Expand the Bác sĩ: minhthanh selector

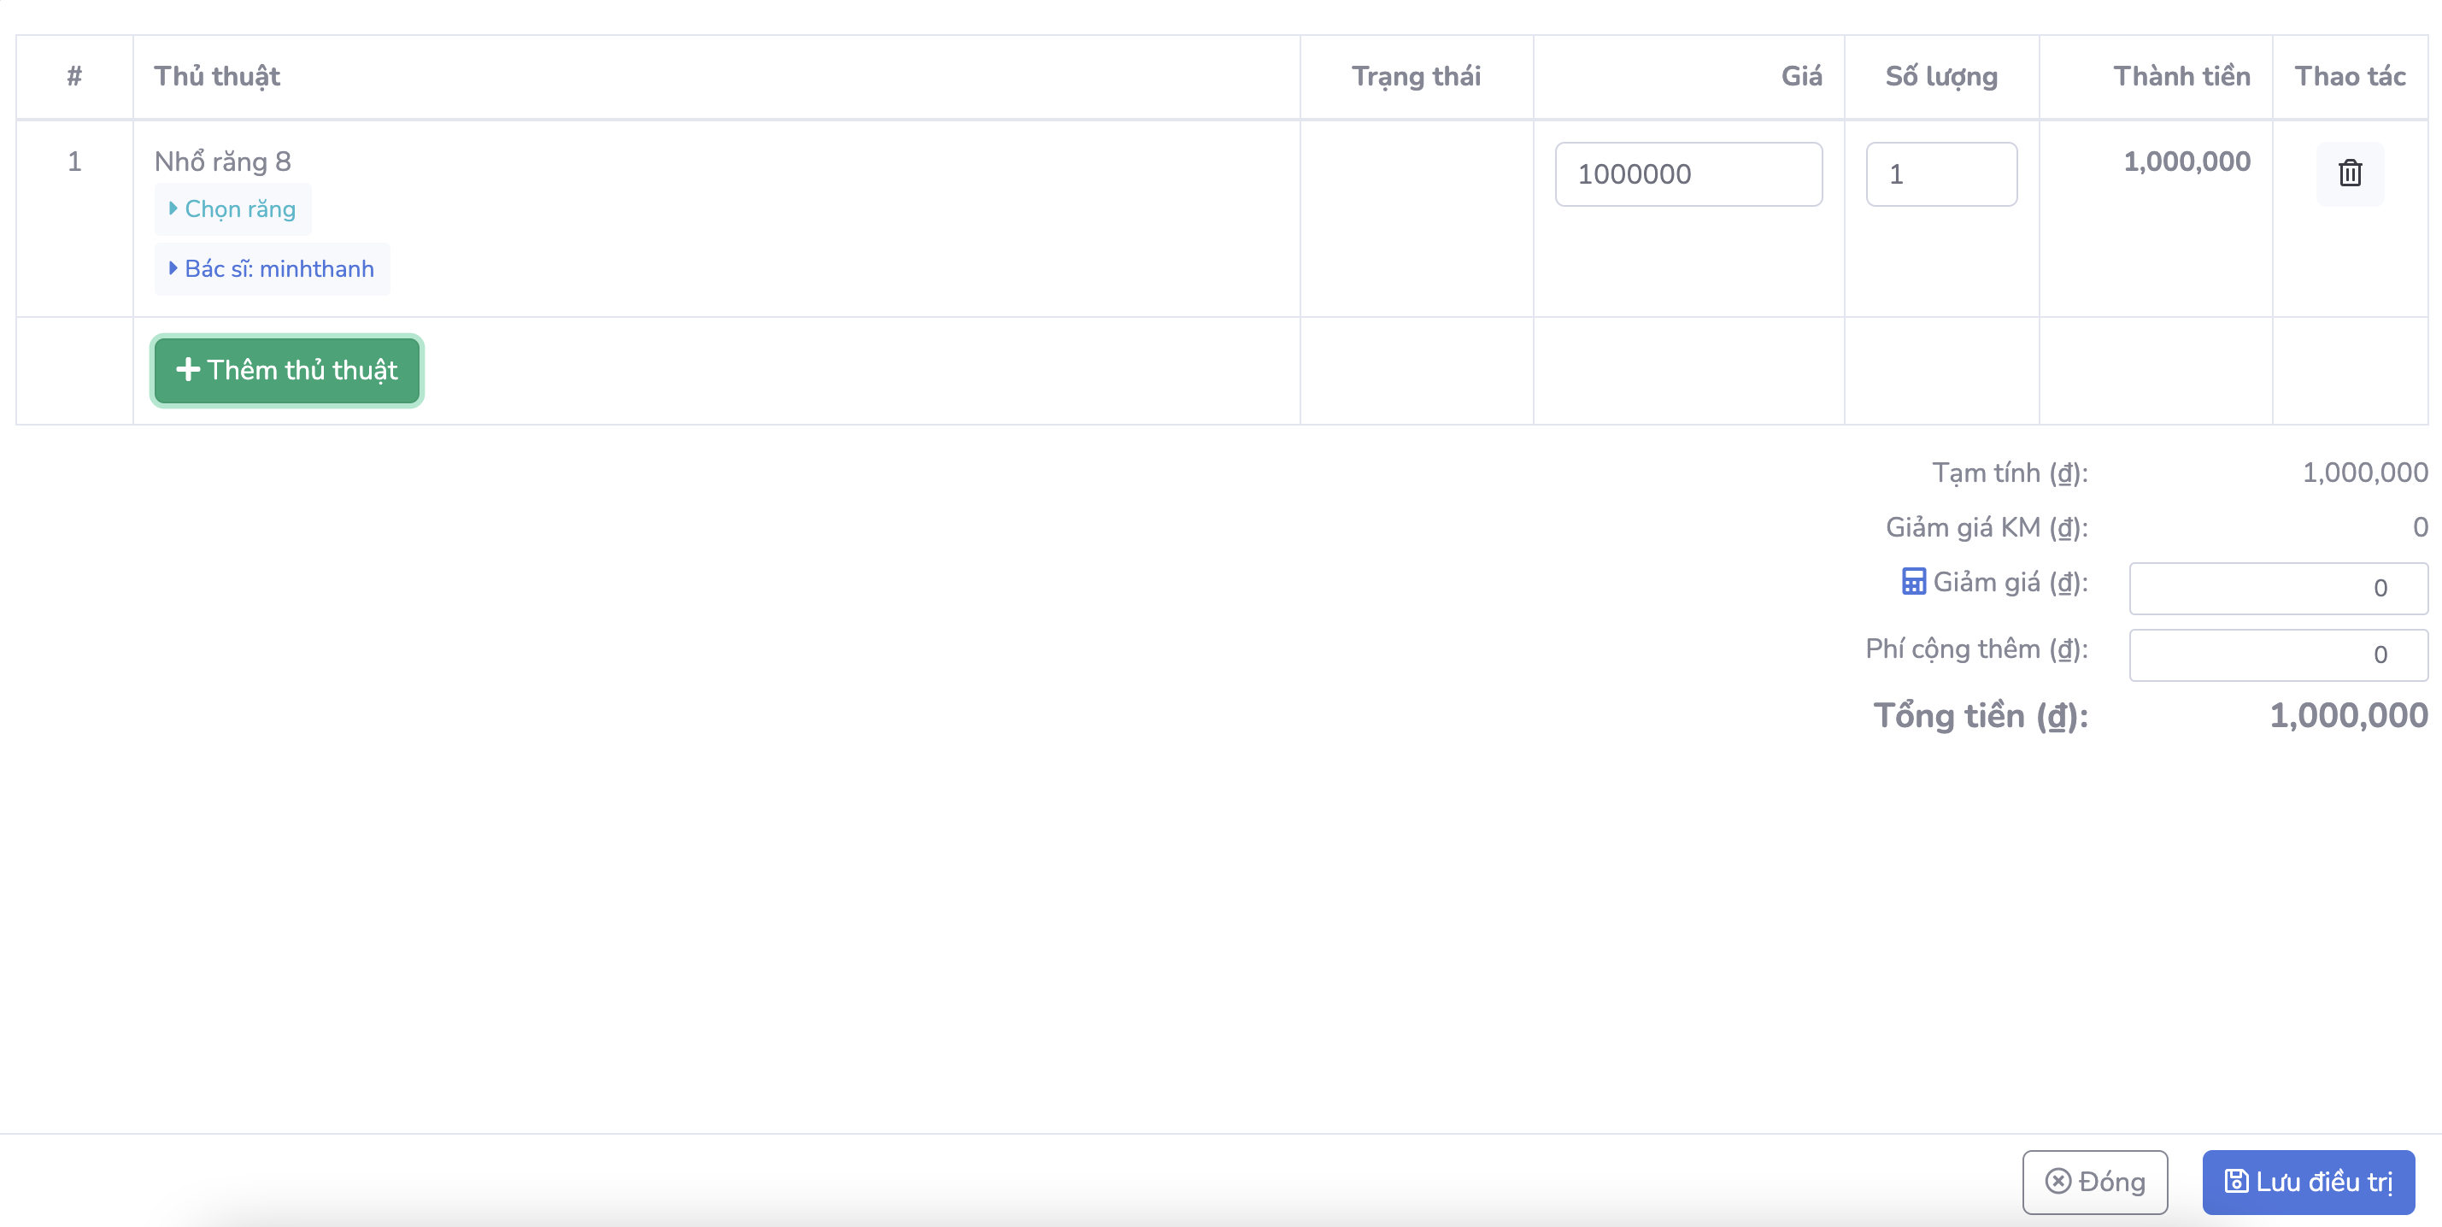(279, 269)
